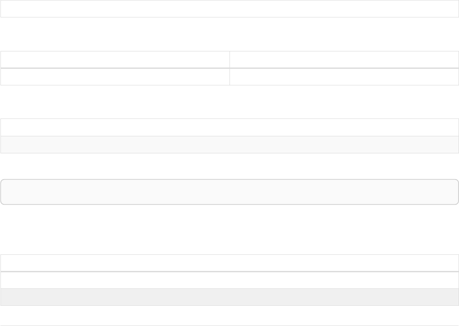Click the horizontal rule at the page bottom
This screenshot has width=459, height=326.
[229, 326]
